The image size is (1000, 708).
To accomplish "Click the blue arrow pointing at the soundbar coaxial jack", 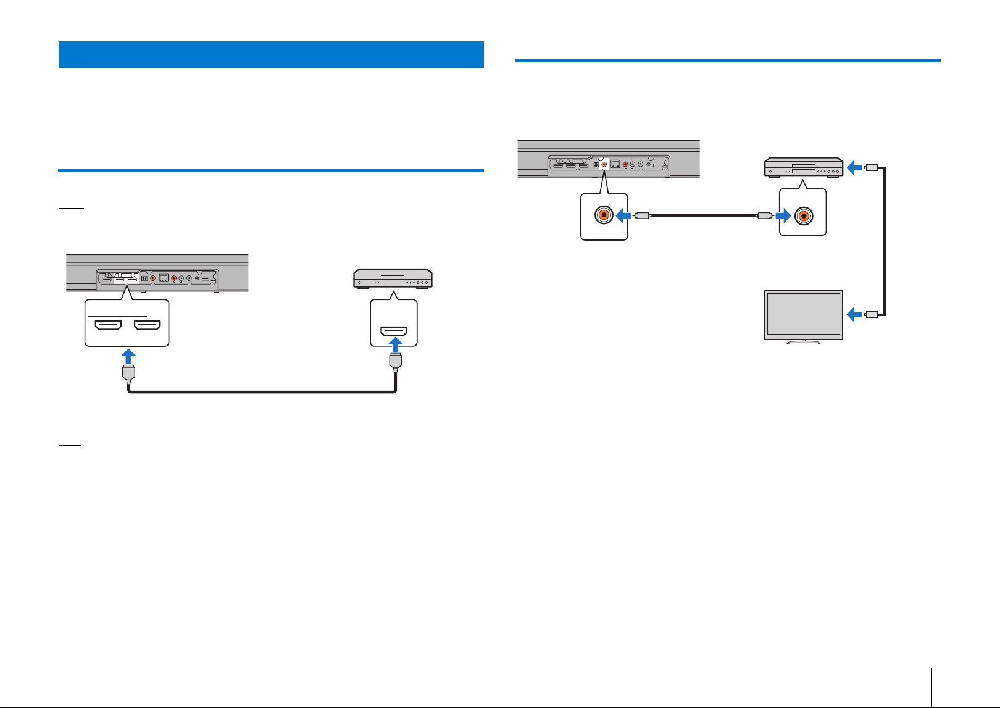I will click(x=624, y=215).
